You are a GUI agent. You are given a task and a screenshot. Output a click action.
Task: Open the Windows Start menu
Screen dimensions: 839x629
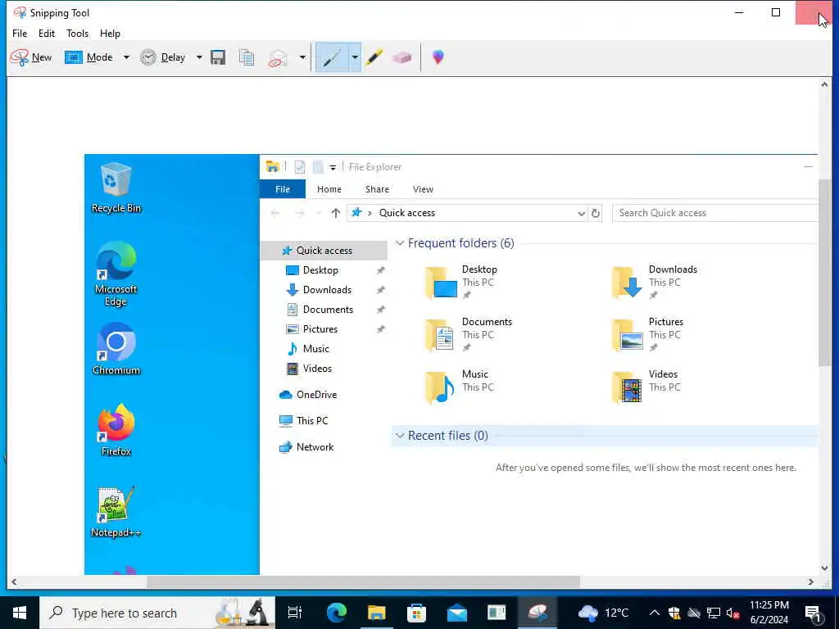(x=20, y=613)
